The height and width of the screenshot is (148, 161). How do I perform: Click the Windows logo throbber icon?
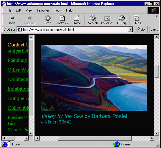[x=153, y=10]
